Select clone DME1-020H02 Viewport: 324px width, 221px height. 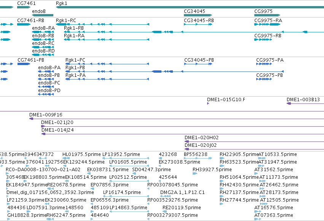201,138
